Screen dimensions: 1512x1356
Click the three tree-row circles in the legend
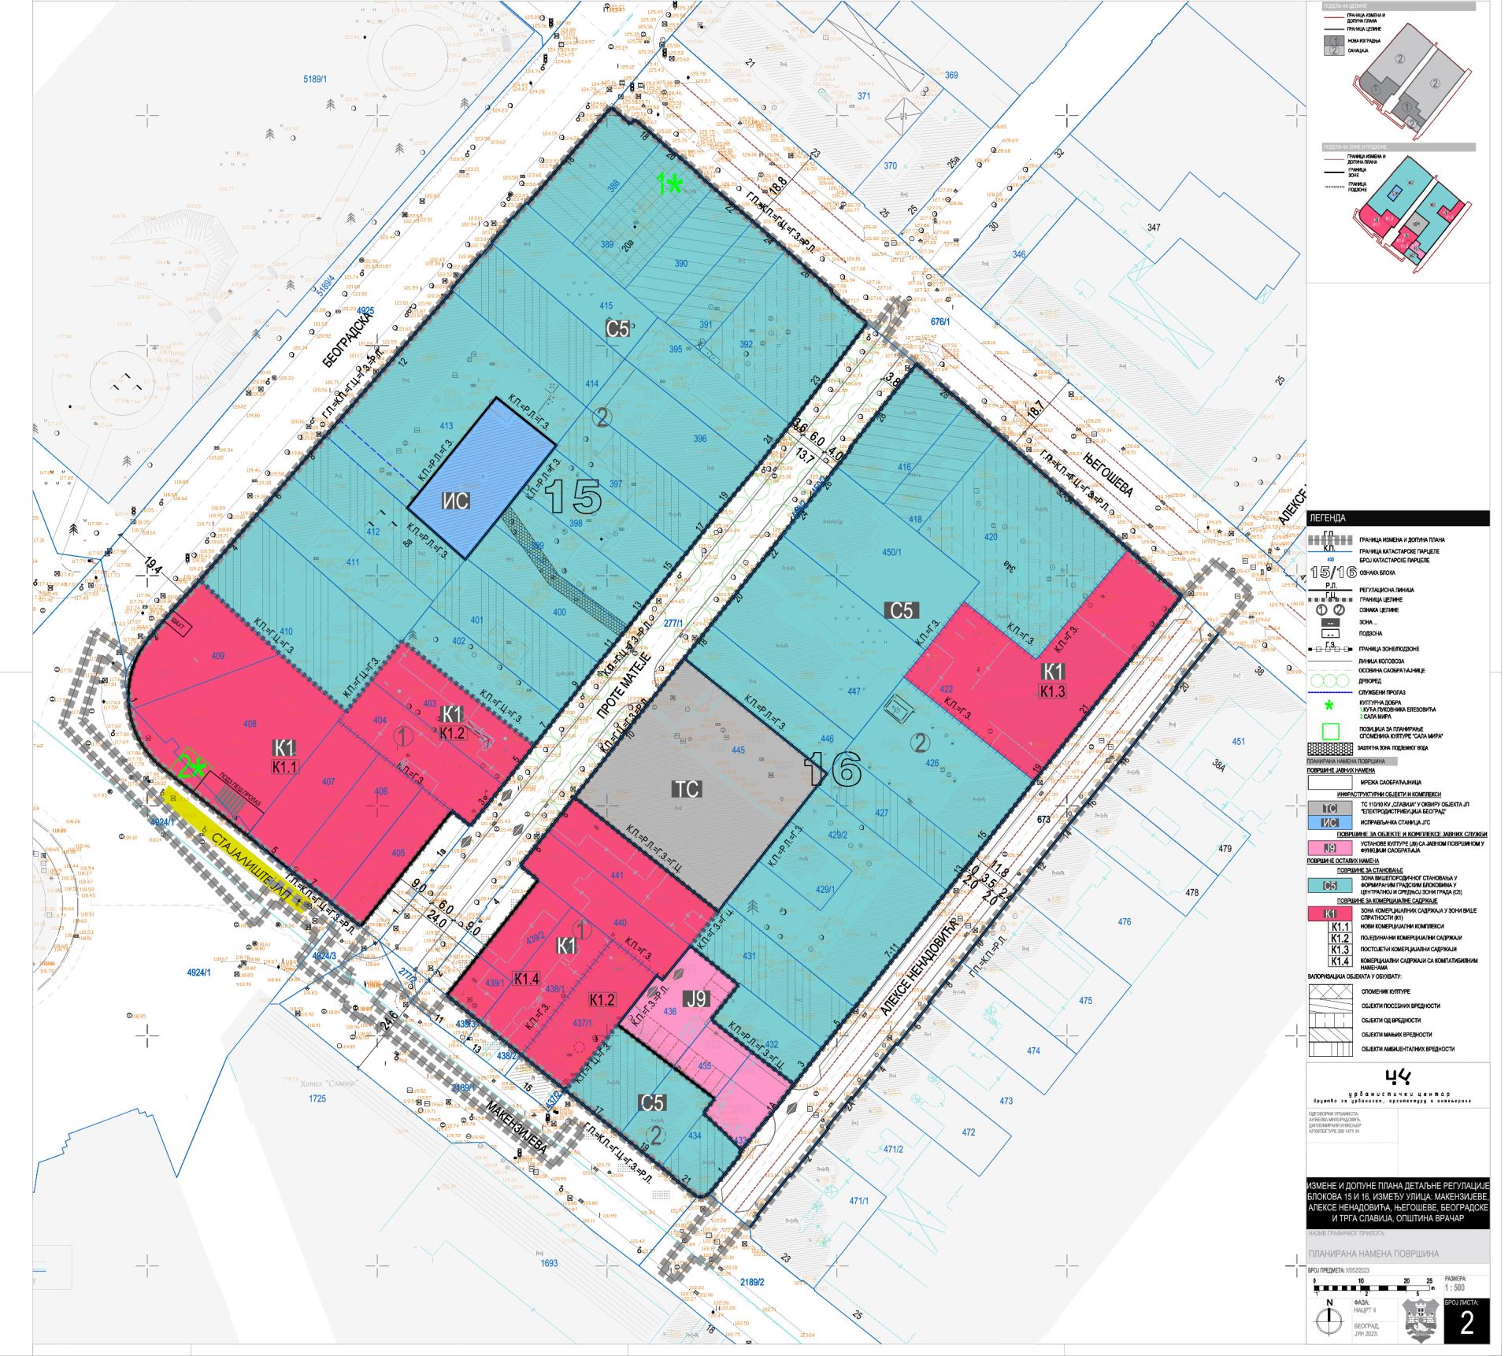[x=1329, y=680]
